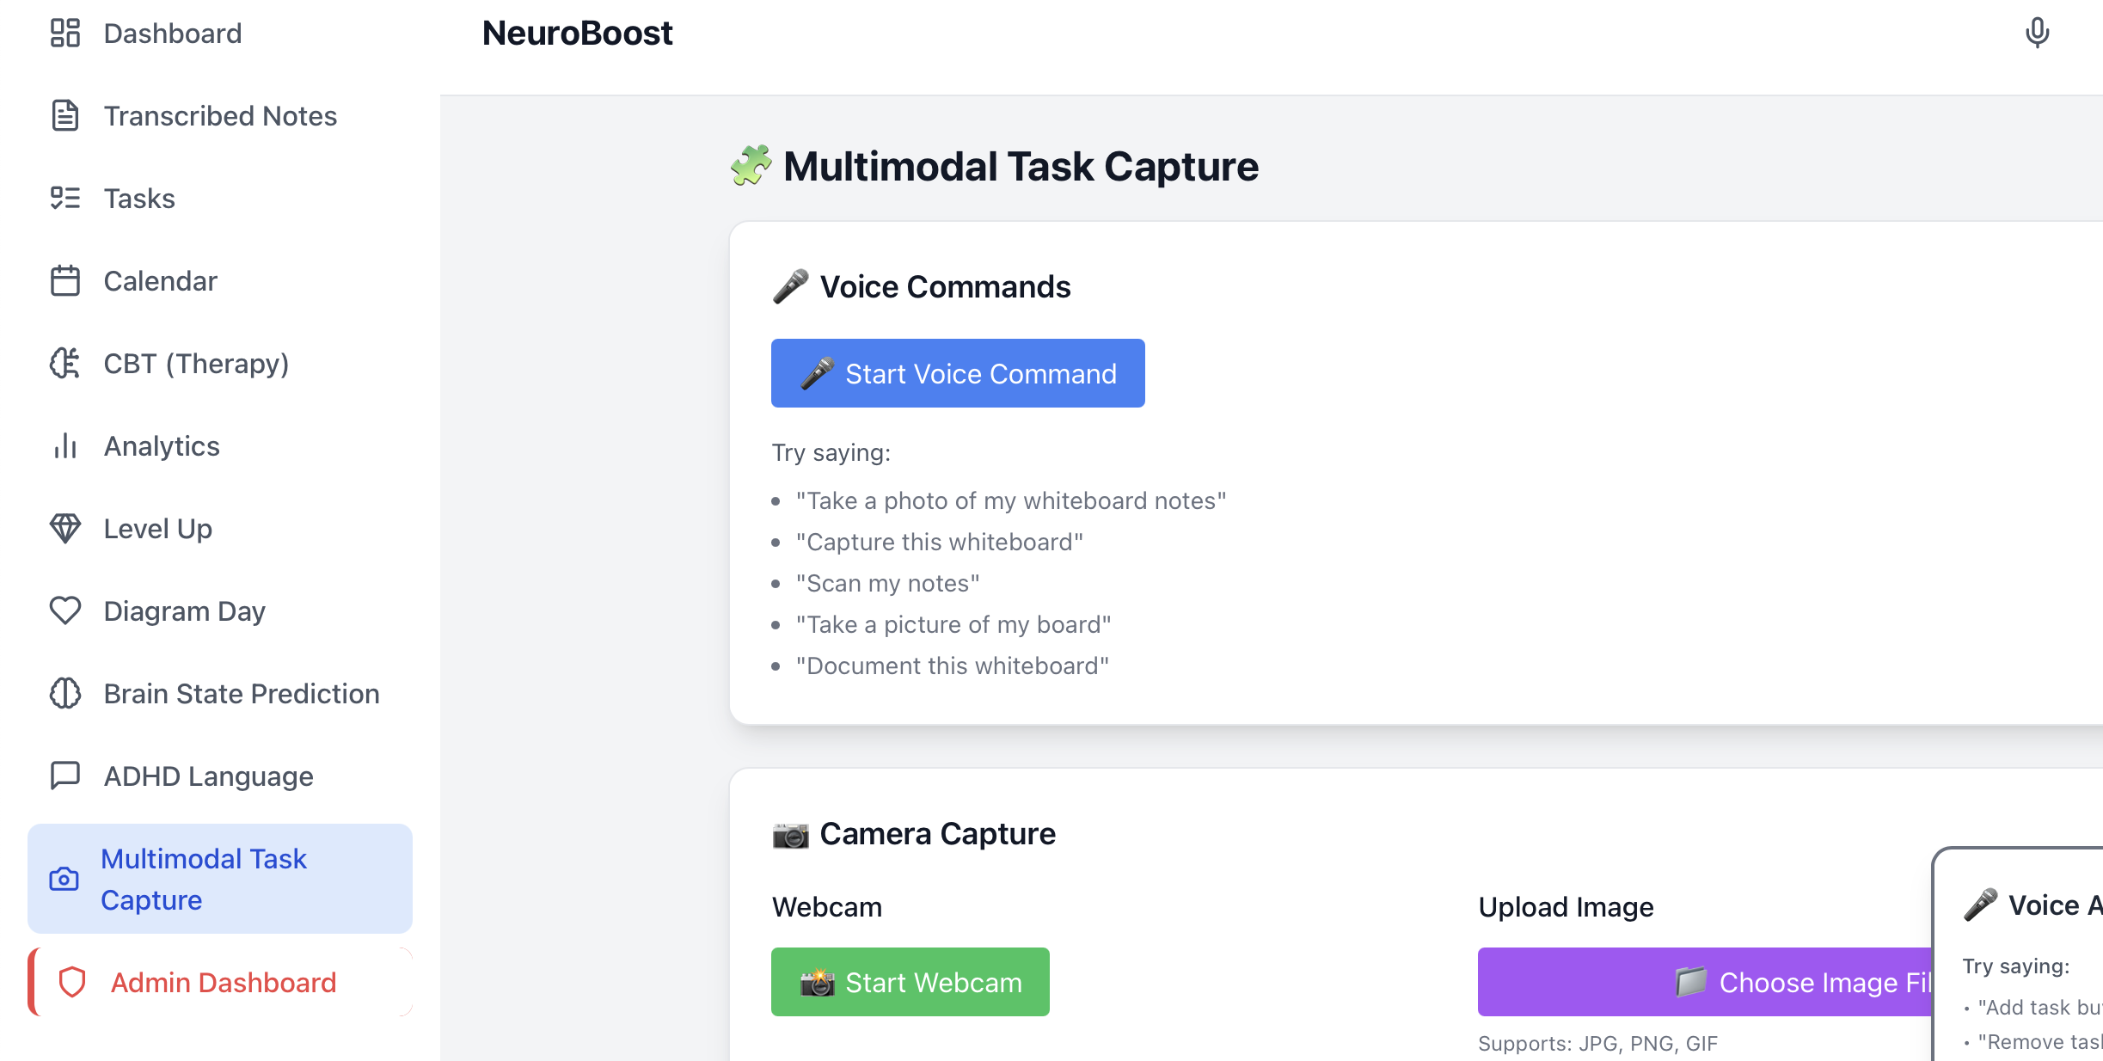2103x1061 pixels.
Task: Click the Dashboard grid icon
Action: [x=64, y=34]
